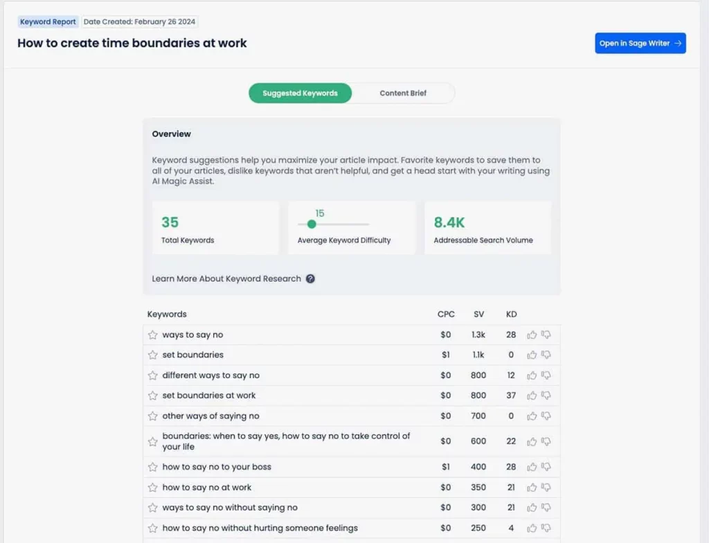Favorite the 'ways to say no' keyword star

(153, 335)
